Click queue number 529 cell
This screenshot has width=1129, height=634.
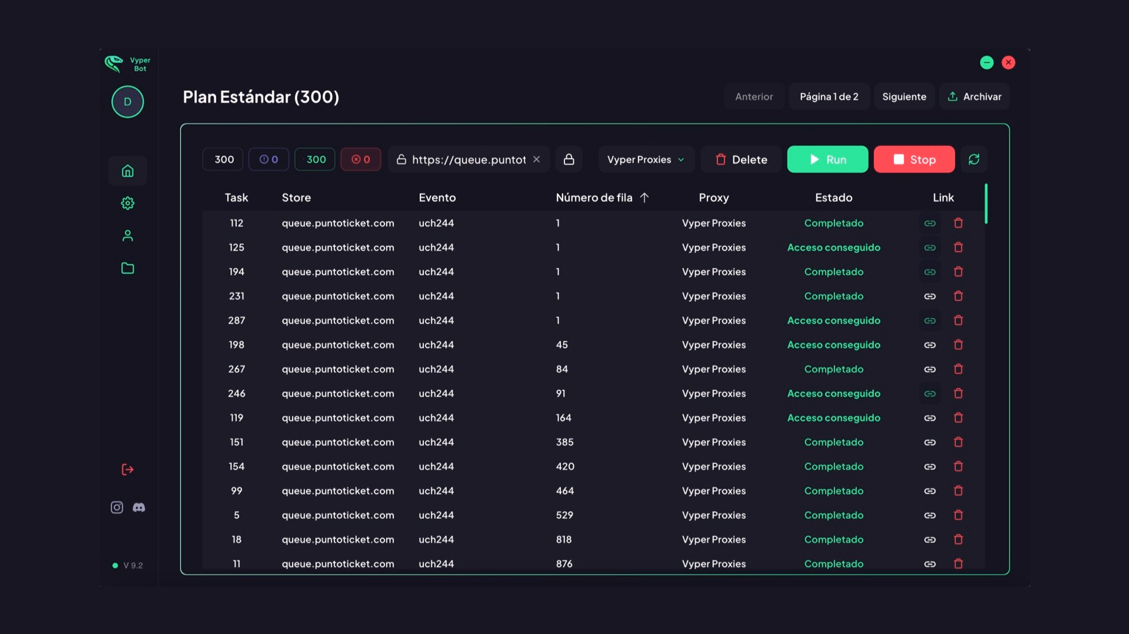click(x=564, y=515)
